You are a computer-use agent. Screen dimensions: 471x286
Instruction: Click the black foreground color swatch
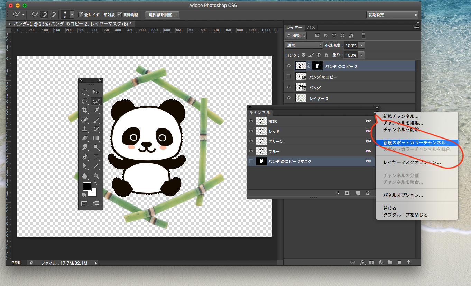[87, 187]
